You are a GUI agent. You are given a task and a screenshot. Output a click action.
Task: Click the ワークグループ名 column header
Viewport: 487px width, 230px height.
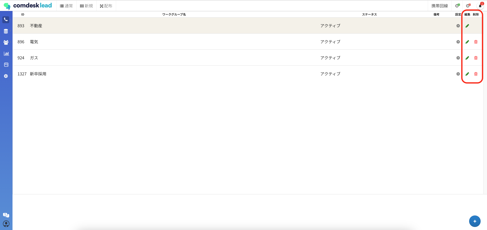pyautogui.click(x=174, y=15)
